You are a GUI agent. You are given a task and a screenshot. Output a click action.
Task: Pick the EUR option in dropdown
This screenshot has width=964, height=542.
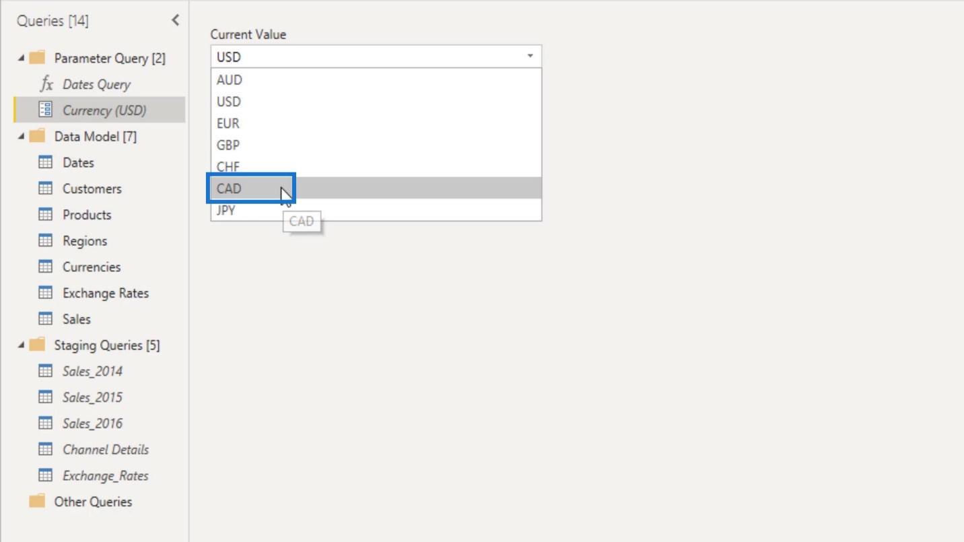376,123
